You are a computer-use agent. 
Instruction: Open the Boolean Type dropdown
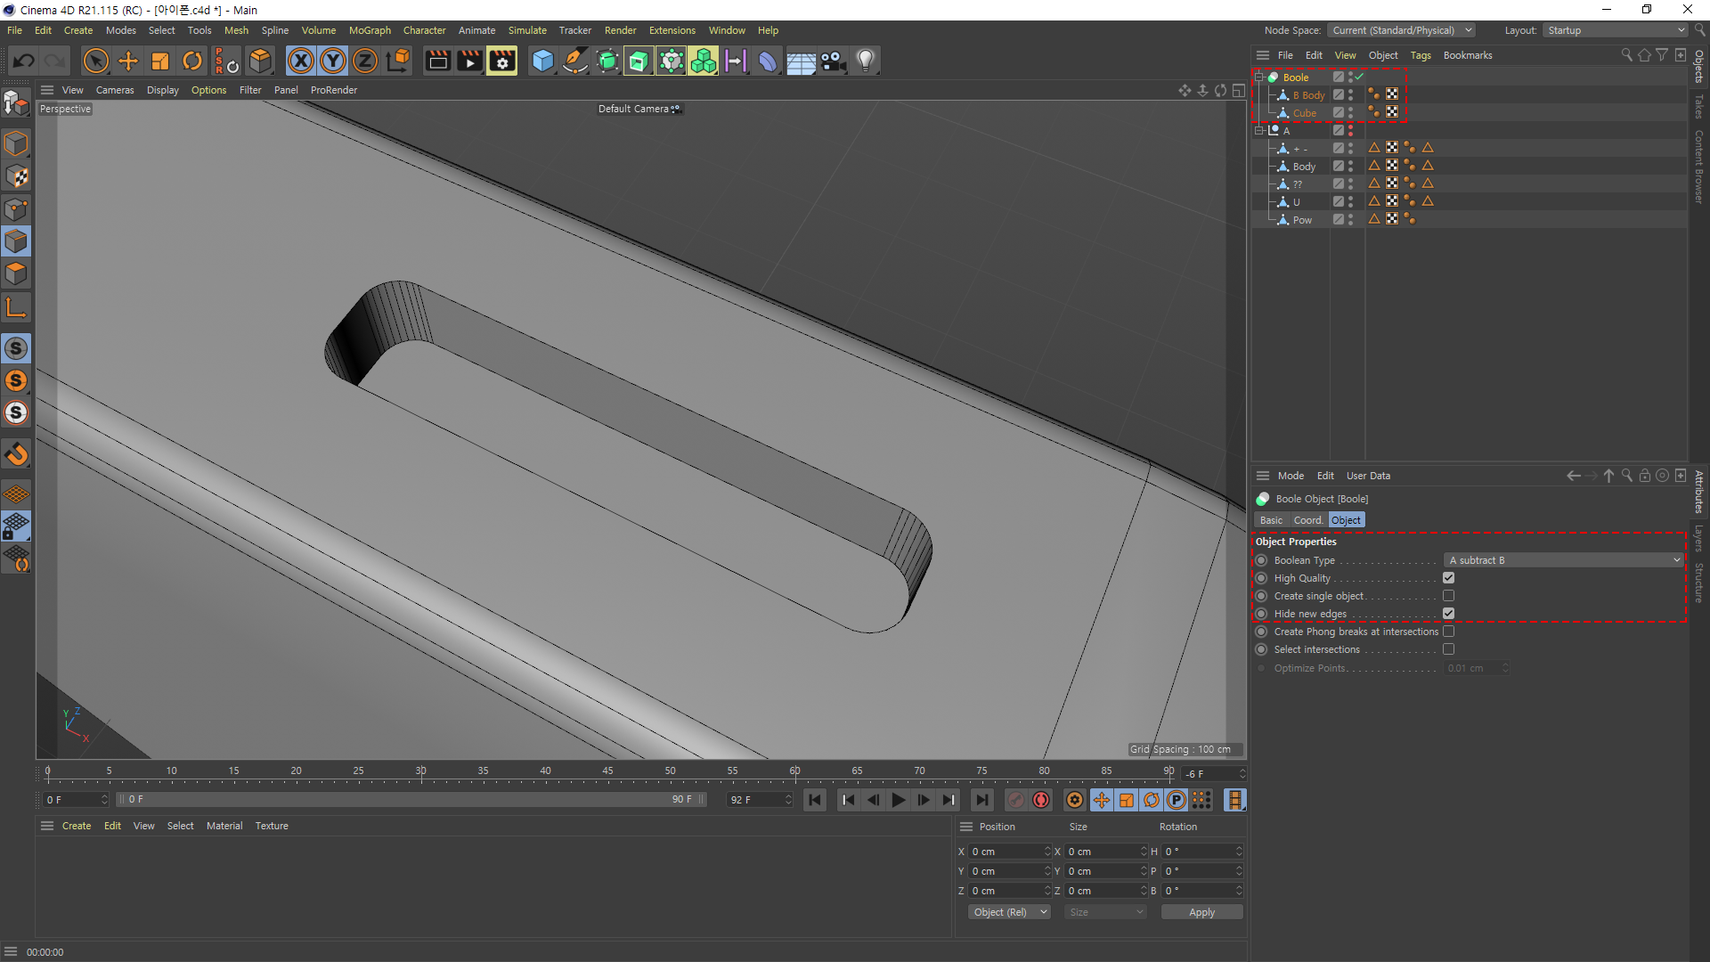pos(1563,560)
